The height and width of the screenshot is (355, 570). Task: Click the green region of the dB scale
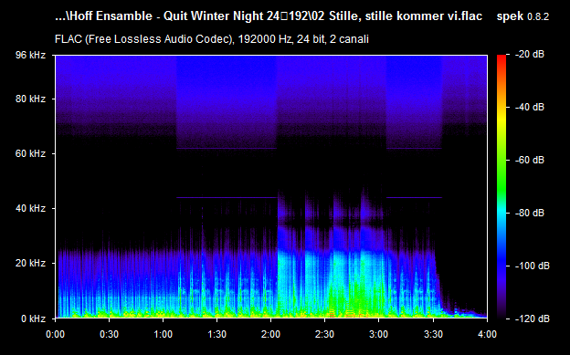501,174
